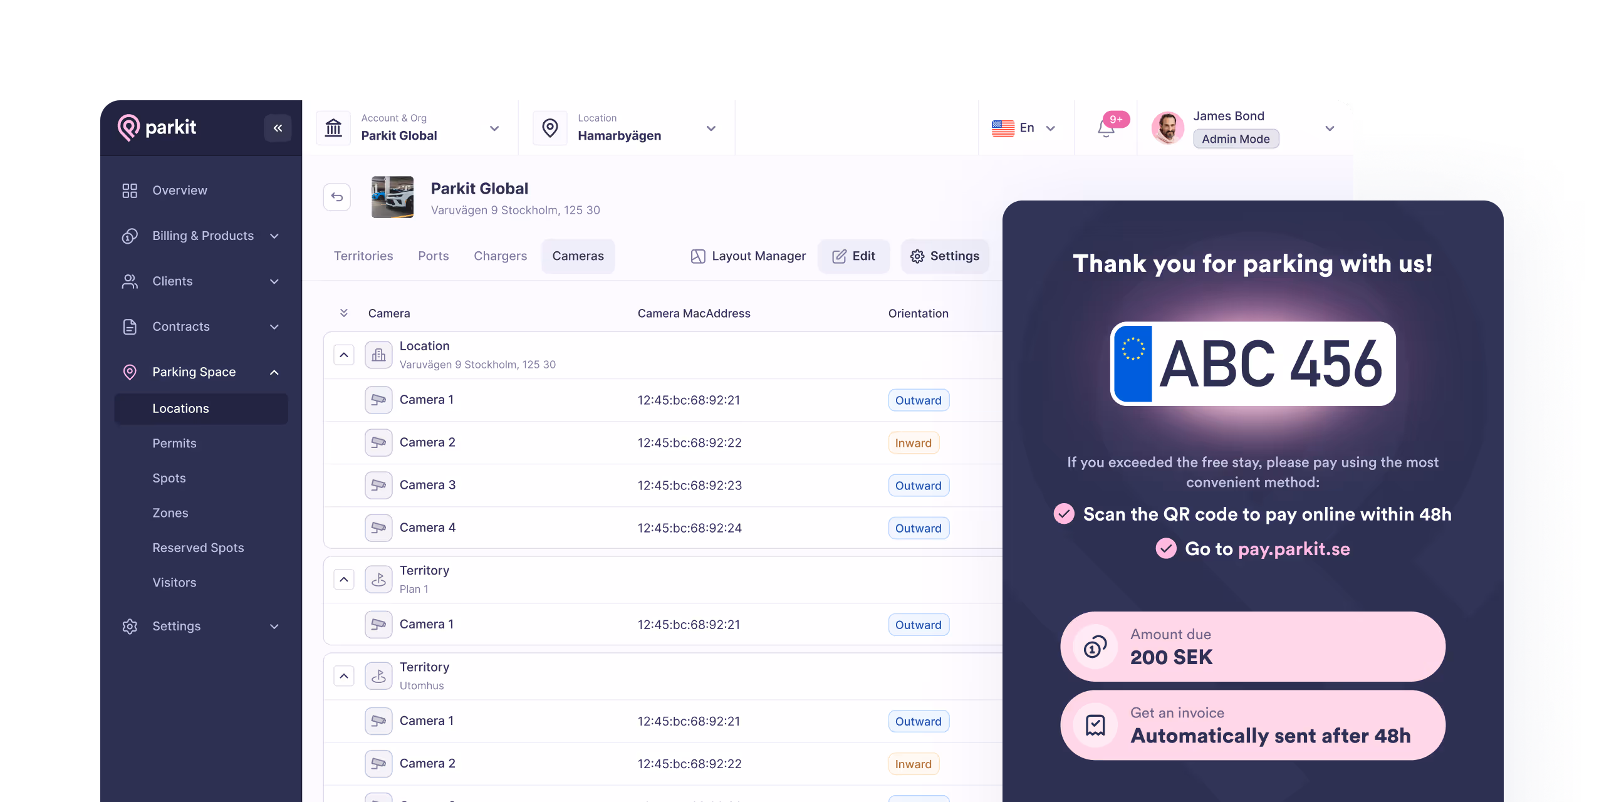Click the Admin Mode badge
This screenshot has height=802, width=1604.
(x=1236, y=139)
